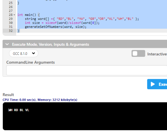Click the WH RD BL VL output text
This screenshot has width=167, height=133.
click(x=19, y=110)
